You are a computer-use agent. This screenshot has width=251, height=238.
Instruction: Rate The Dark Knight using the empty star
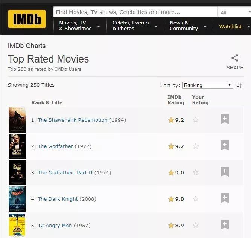coord(196,199)
